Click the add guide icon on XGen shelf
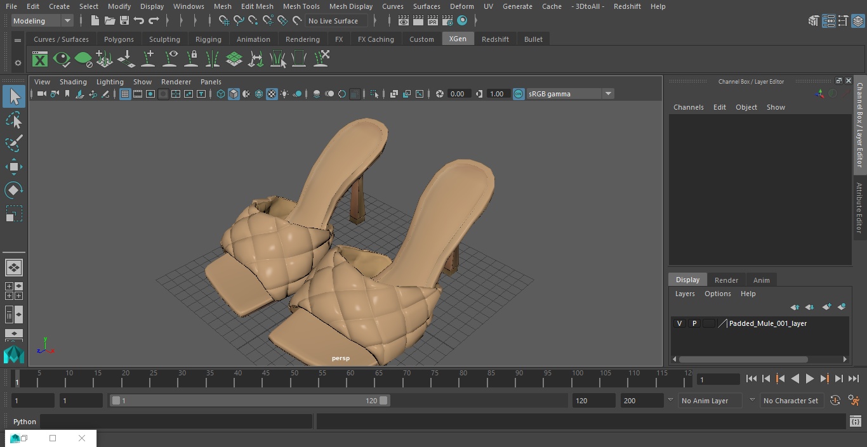This screenshot has width=867, height=447. coord(148,60)
